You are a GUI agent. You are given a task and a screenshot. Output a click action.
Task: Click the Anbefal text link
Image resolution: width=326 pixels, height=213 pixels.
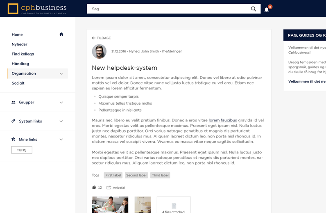[x=119, y=188]
